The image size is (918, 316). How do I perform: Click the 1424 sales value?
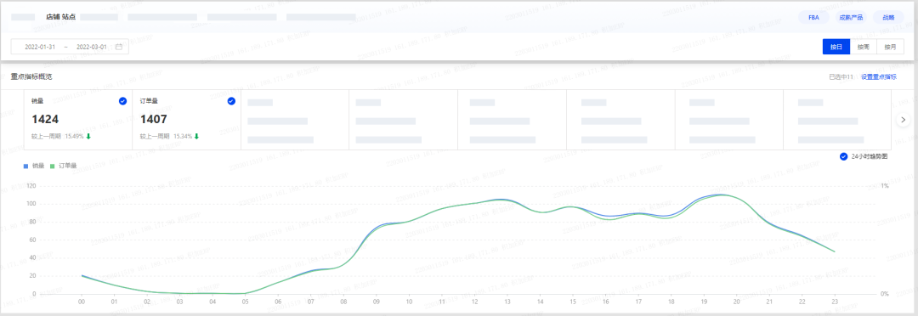(45, 120)
